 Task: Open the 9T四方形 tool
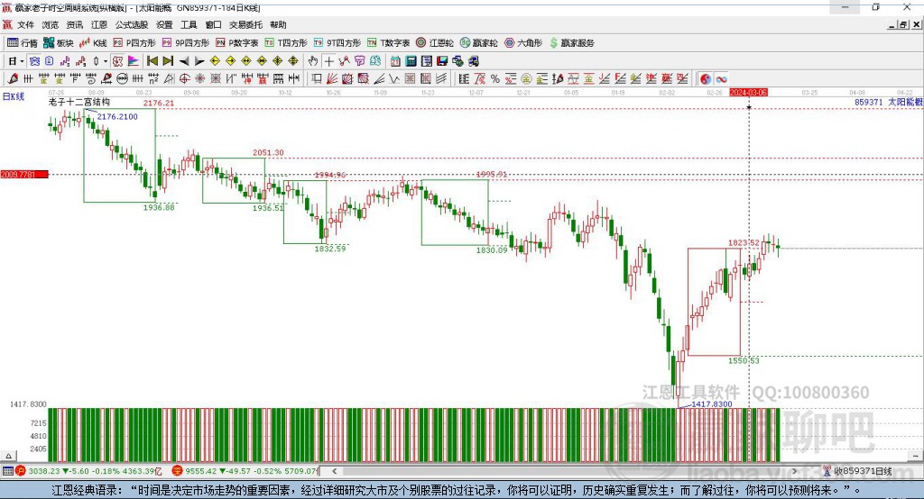(x=337, y=43)
